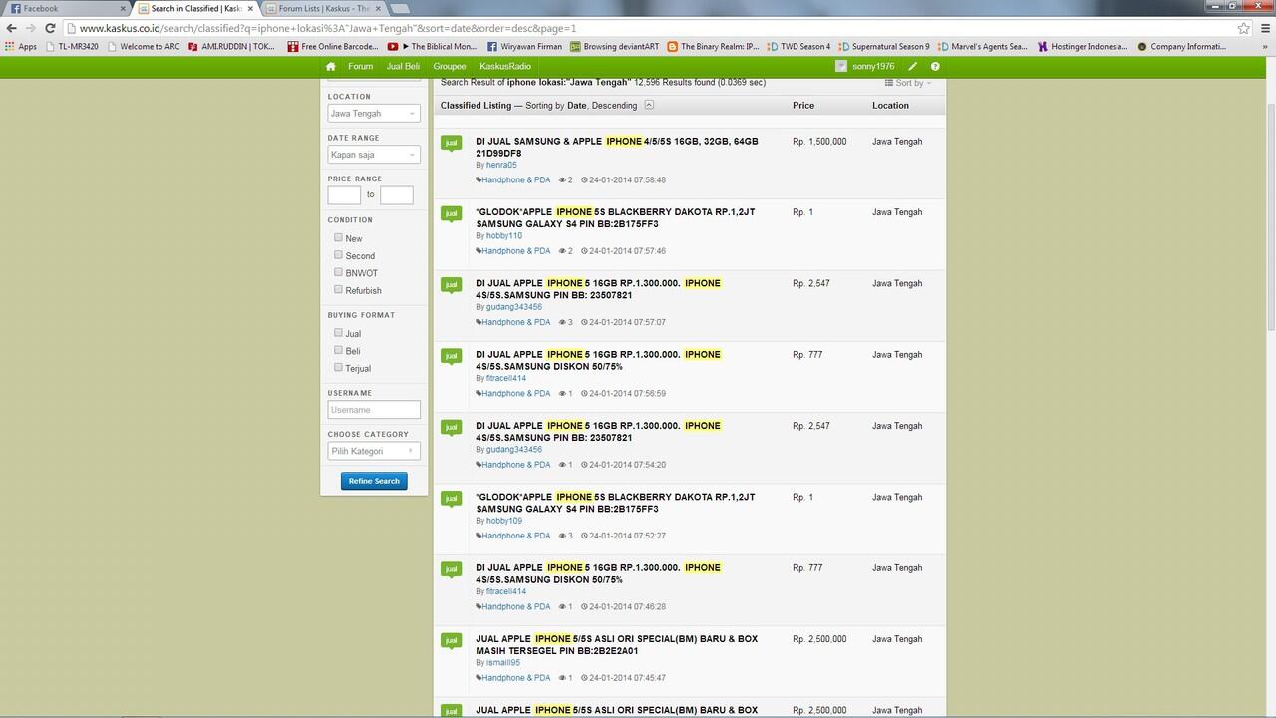Click maximum price input field
Image resolution: width=1276 pixels, height=718 pixels.
pos(397,195)
